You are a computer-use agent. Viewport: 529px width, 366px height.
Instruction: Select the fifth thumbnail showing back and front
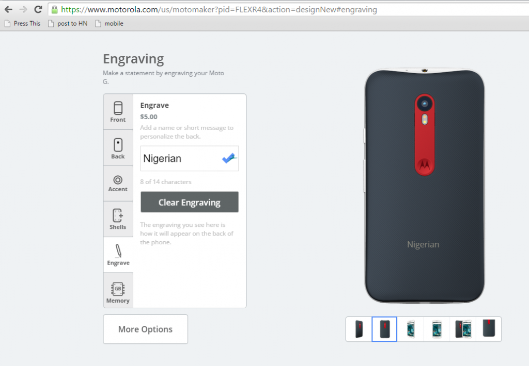[463, 329]
